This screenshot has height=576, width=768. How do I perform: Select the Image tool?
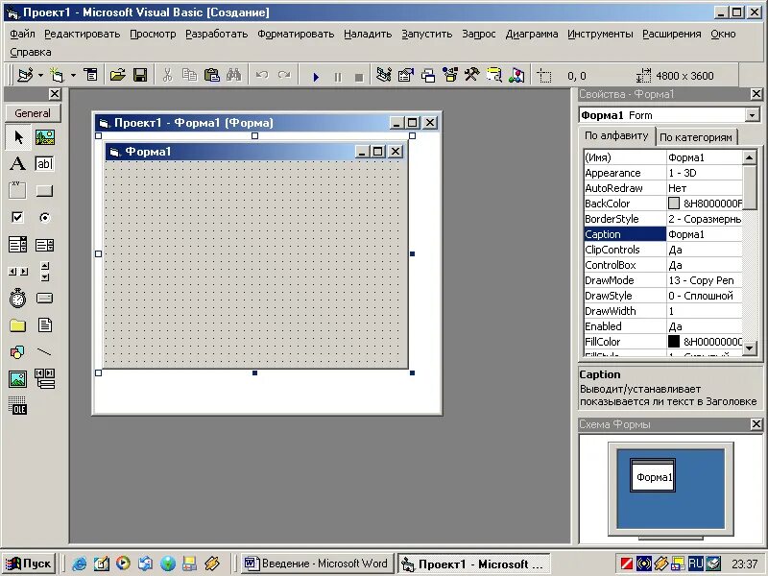[17, 378]
